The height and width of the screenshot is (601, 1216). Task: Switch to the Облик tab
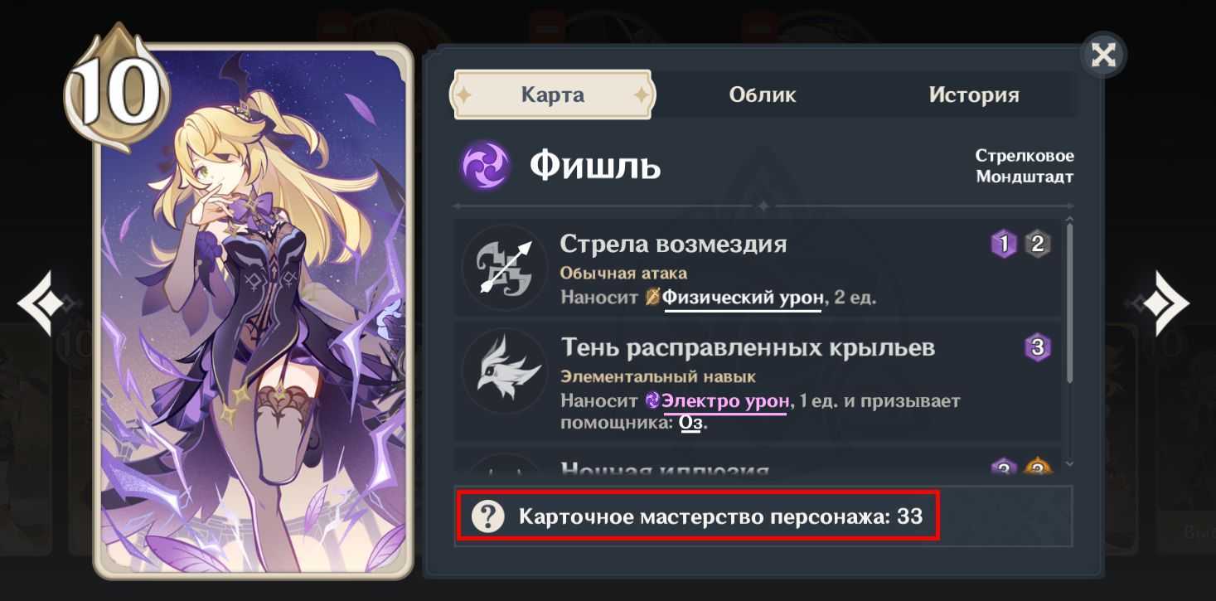pos(762,95)
